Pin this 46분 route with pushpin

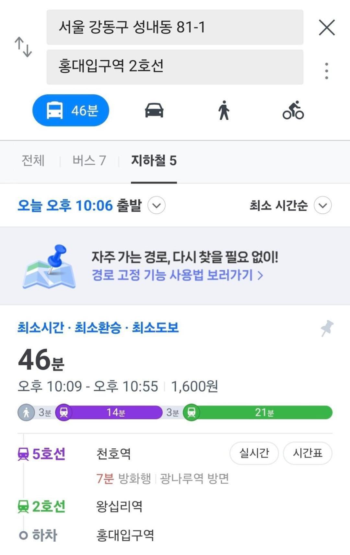327,328
